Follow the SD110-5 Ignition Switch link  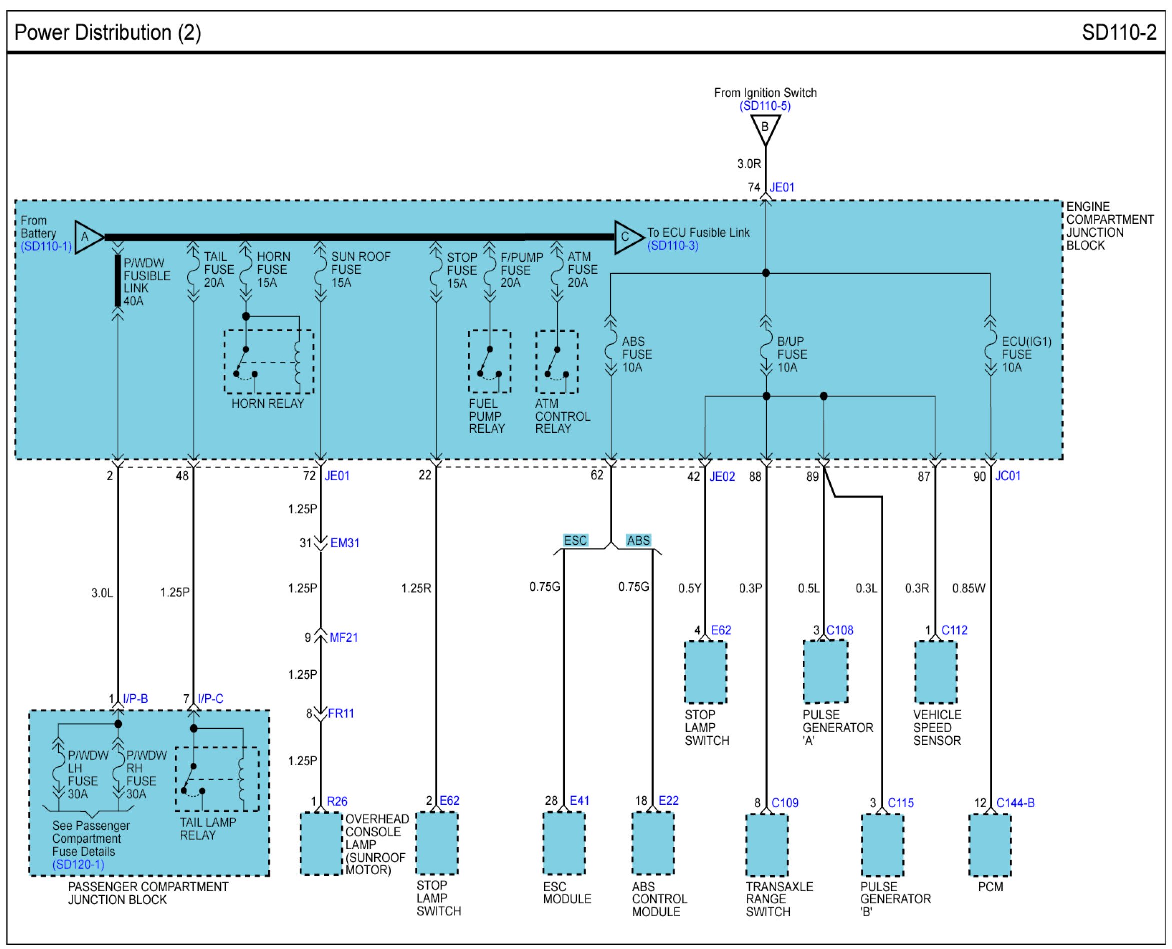(x=764, y=106)
